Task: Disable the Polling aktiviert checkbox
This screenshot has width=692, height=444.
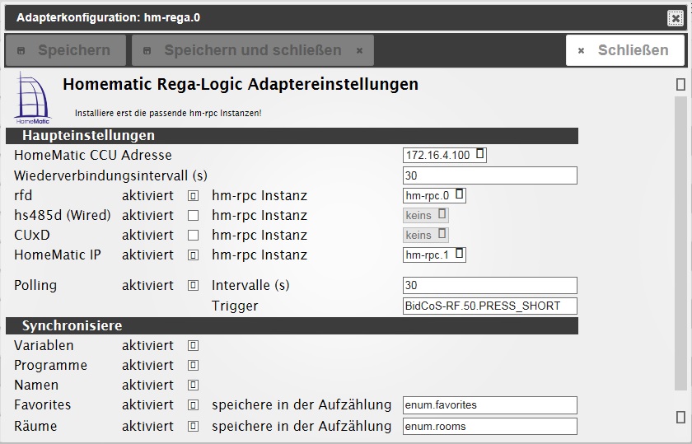Action: click(193, 286)
